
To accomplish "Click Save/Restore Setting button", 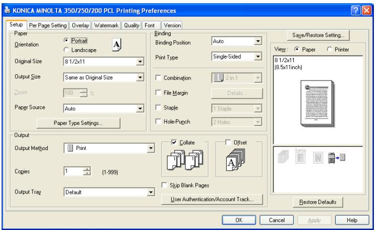I will pyautogui.click(x=318, y=35).
